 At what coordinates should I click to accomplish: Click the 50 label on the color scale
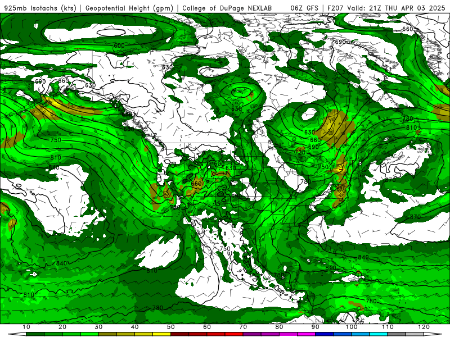[171, 327]
